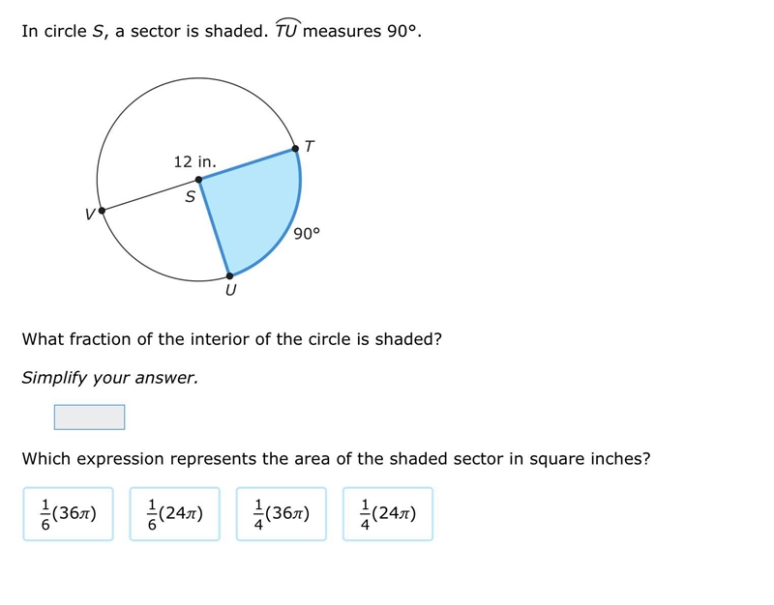Choose the 1/6(24π) answer option
This screenshot has height=605, width=774.
coord(175,514)
